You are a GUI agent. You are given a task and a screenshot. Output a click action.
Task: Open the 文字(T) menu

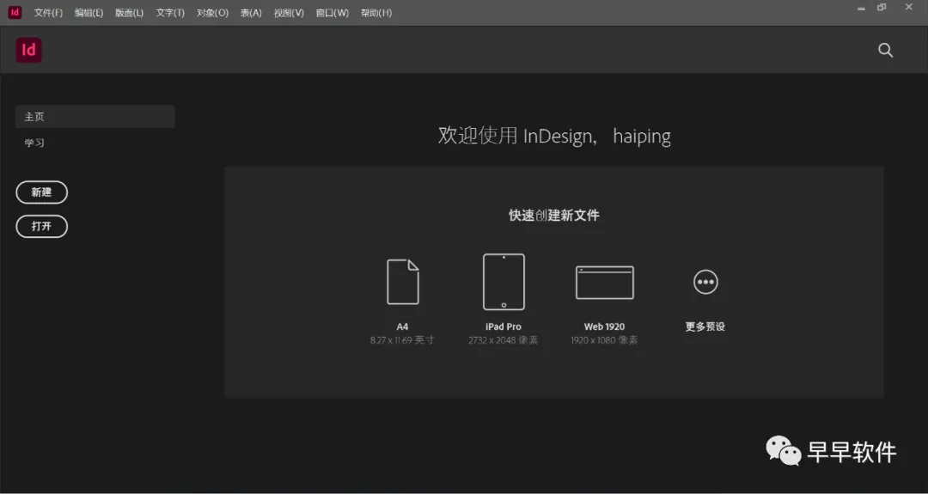[170, 12]
